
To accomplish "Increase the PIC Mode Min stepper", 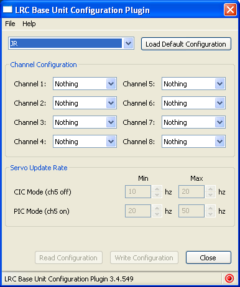I will (157, 208).
